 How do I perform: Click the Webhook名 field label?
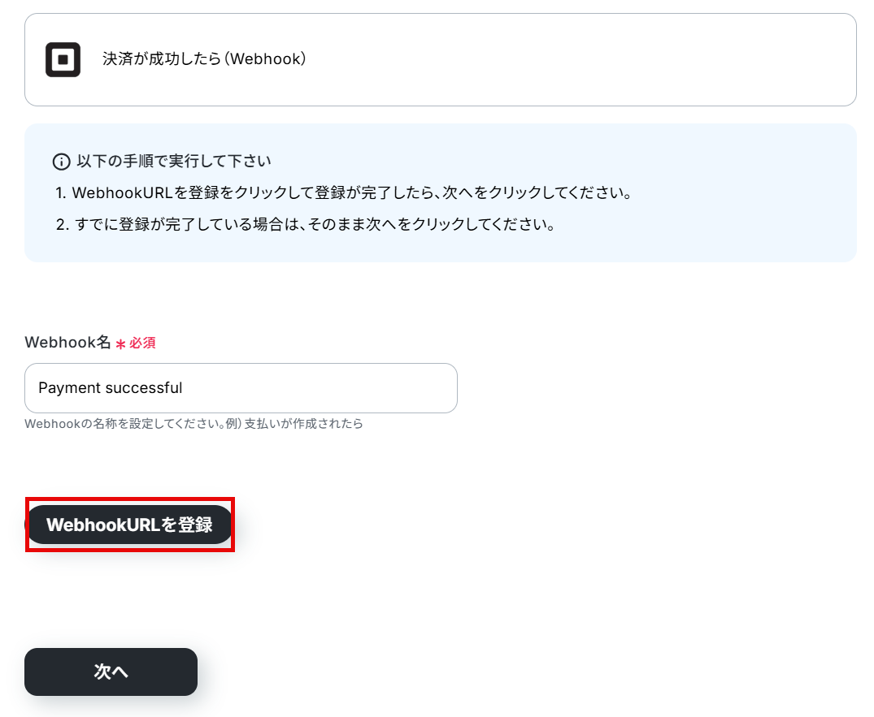(x=68, y=343)
